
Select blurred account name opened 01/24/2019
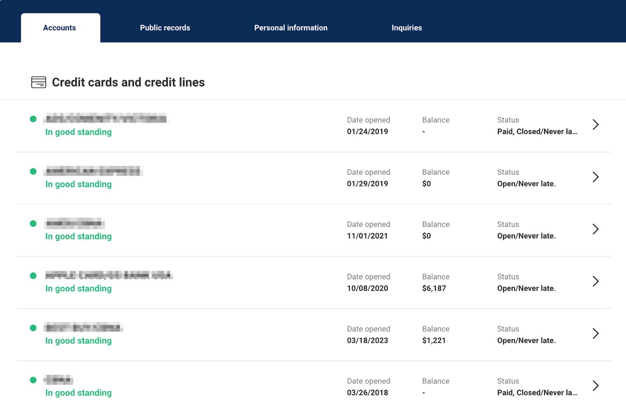[106, 118]
